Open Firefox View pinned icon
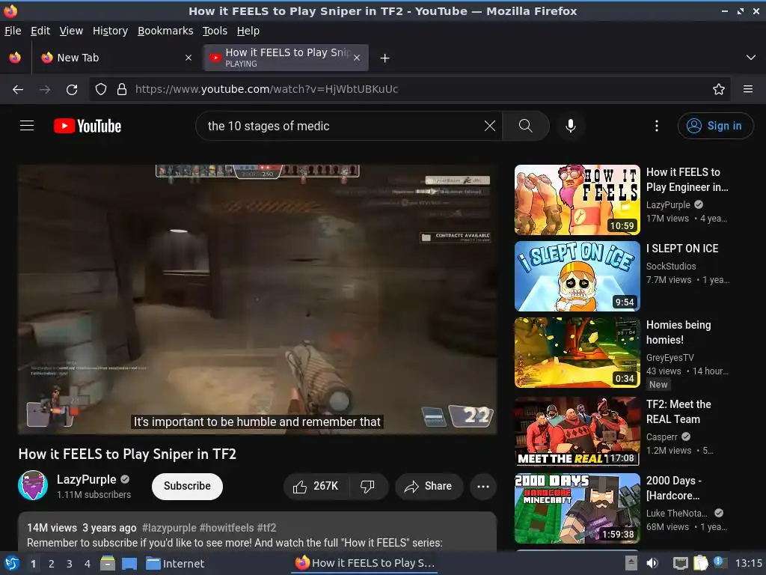This screenshot has width=766, height=575. click(15, 58)
